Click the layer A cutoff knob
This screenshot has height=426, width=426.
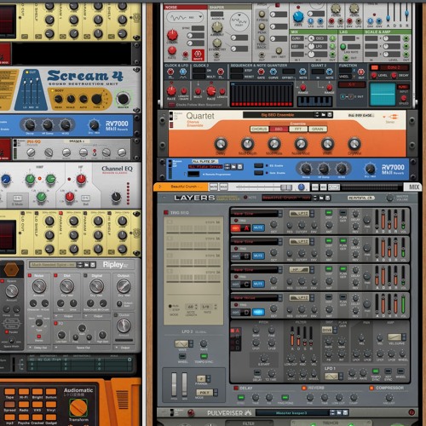[302, 226]
